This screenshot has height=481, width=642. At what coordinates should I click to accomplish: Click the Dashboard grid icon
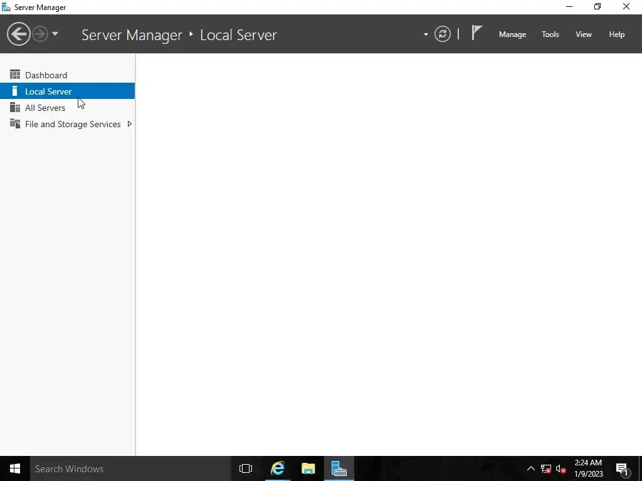[15, 75]
